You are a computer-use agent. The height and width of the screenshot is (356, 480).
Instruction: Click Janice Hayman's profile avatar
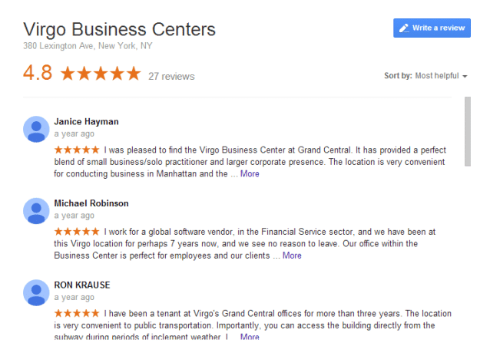pyautogui.click(x=36, y=129)
